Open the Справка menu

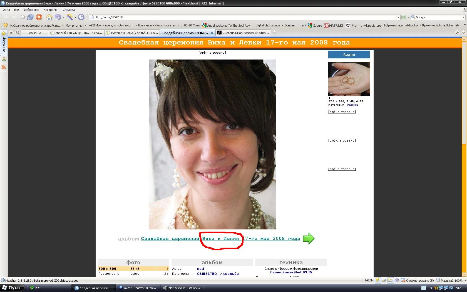point(69,10)
